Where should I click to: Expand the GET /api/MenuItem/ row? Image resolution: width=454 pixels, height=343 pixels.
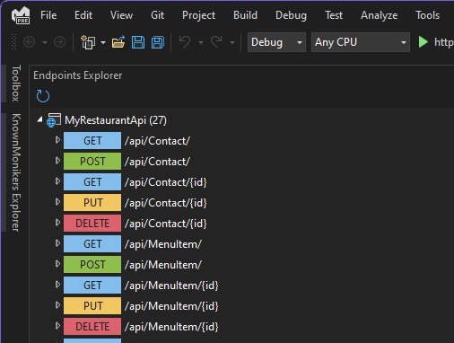[57, 243]
